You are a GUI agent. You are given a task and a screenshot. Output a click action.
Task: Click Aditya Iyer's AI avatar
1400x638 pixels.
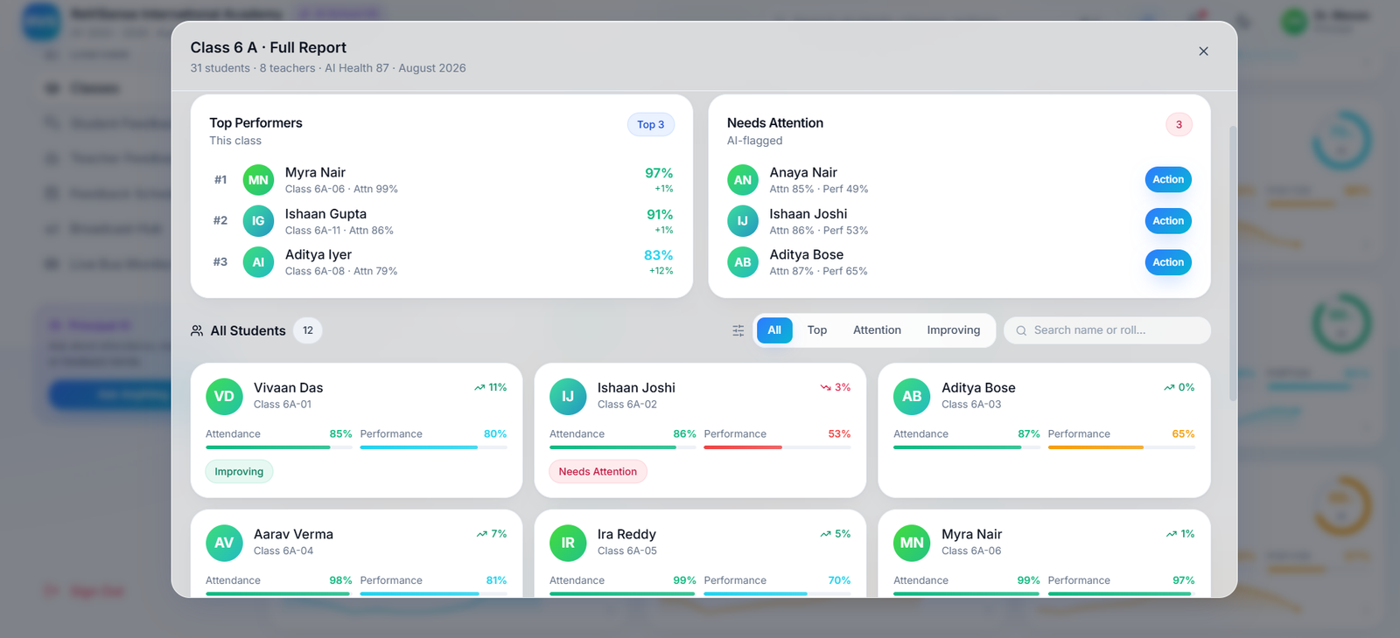tap(258, 262)
